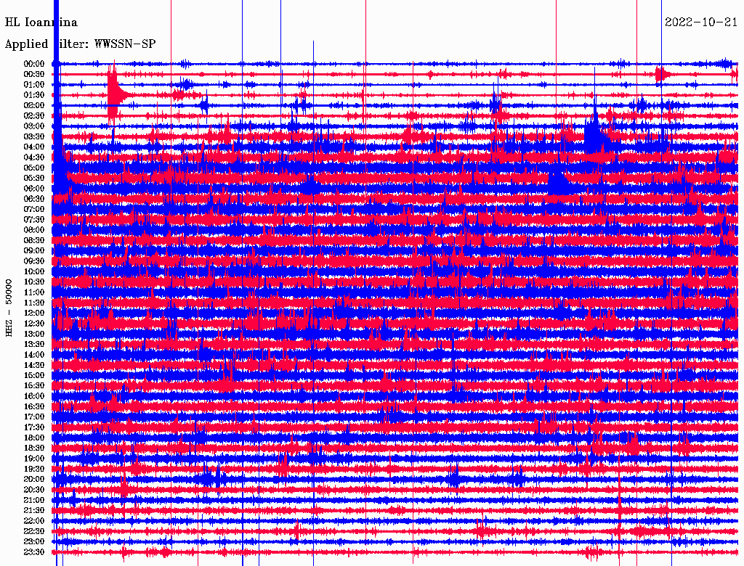Image resolution: width=744 pixels, height=566 pixels.
Task: Click the station title HL Ioannina
Action: click(x=41, y=22)
